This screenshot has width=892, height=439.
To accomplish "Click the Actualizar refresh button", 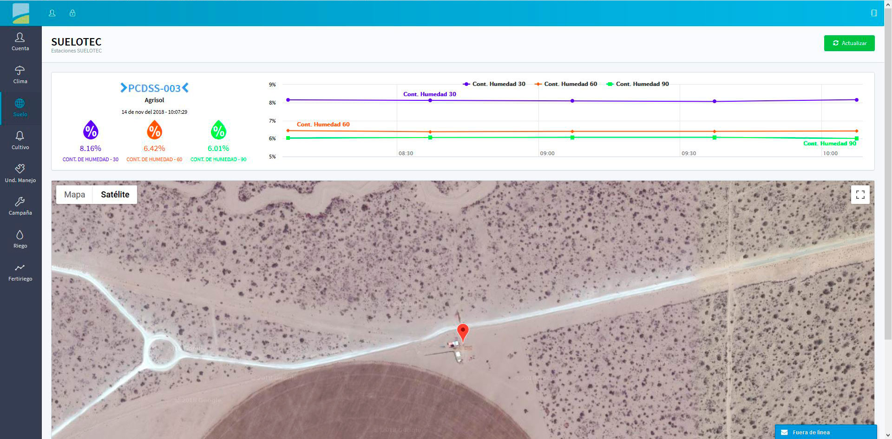I will point(849,43).
